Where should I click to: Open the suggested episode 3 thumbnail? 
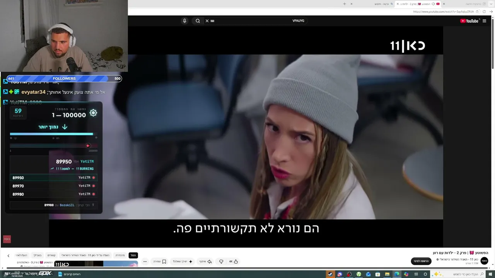(x=96, y=264)
